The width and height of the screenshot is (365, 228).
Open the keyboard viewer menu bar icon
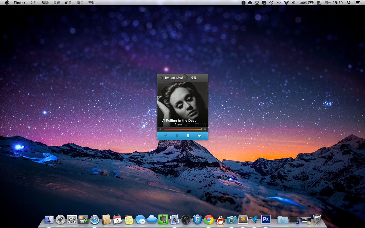pos(264,3)
